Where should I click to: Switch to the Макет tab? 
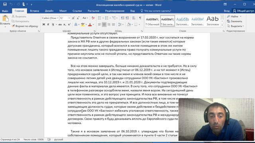coord(63,11)
